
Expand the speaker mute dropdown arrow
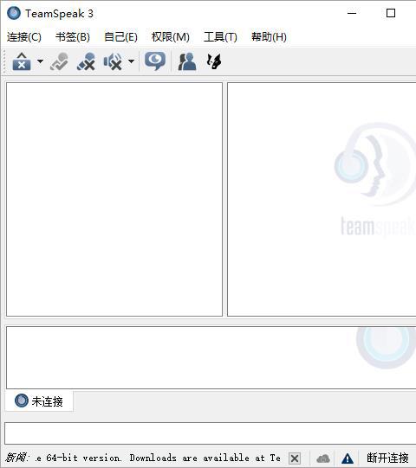pos(131,61)
